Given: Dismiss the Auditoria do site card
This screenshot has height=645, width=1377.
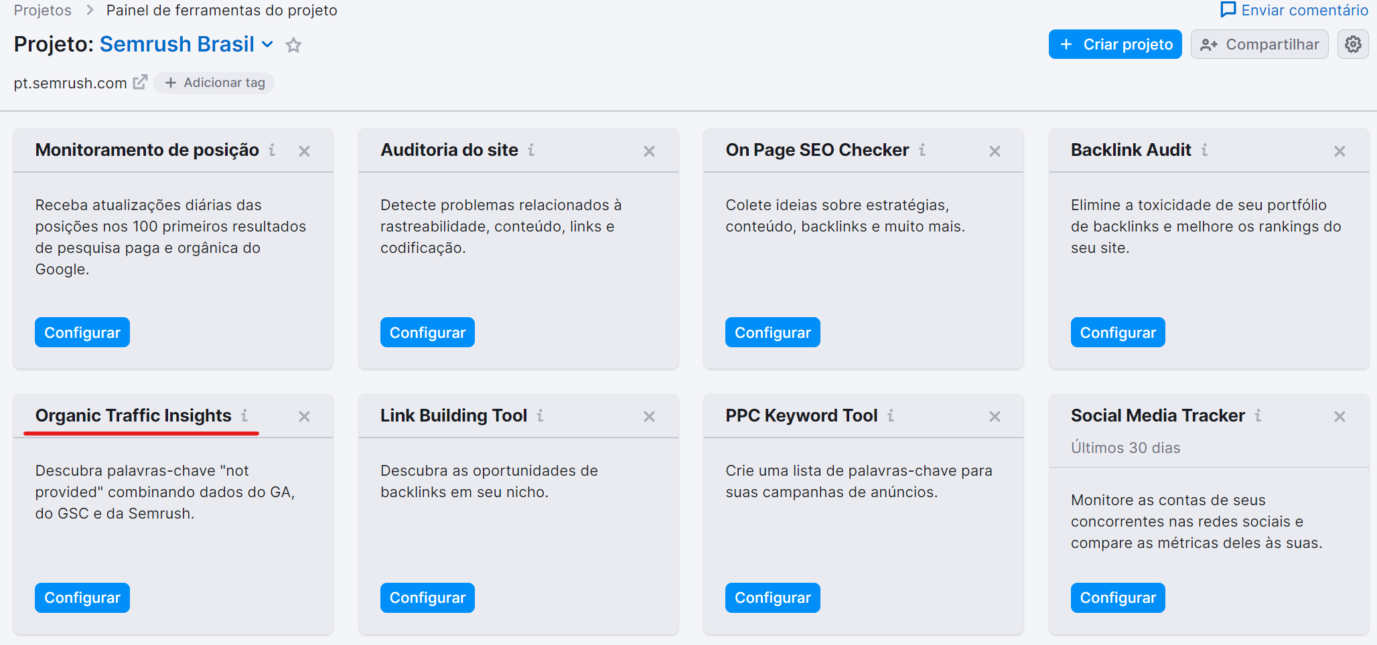Looking at the screenshot, I should click(649, 151).
